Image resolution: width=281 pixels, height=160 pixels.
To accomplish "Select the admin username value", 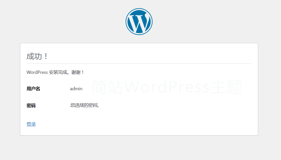I will point(76,89).
